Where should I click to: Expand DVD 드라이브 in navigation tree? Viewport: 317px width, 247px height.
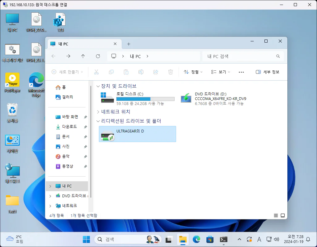50,196
